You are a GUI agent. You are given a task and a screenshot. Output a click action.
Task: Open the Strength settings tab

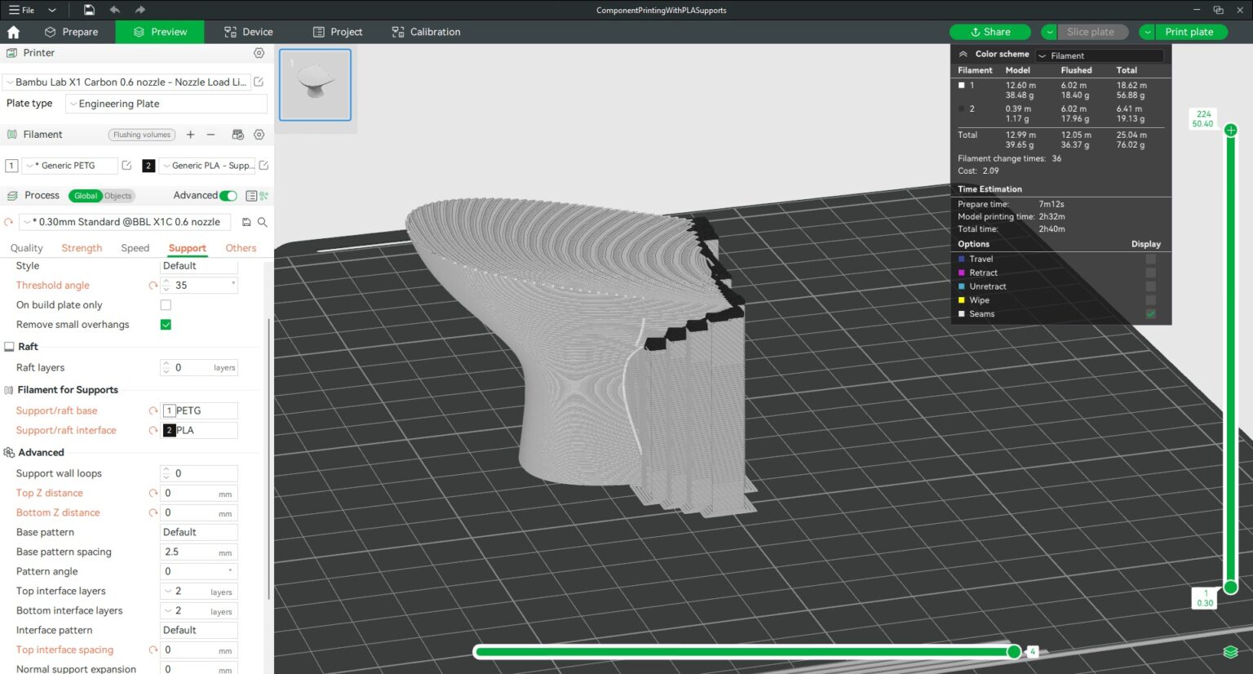[x=82, y=248]
